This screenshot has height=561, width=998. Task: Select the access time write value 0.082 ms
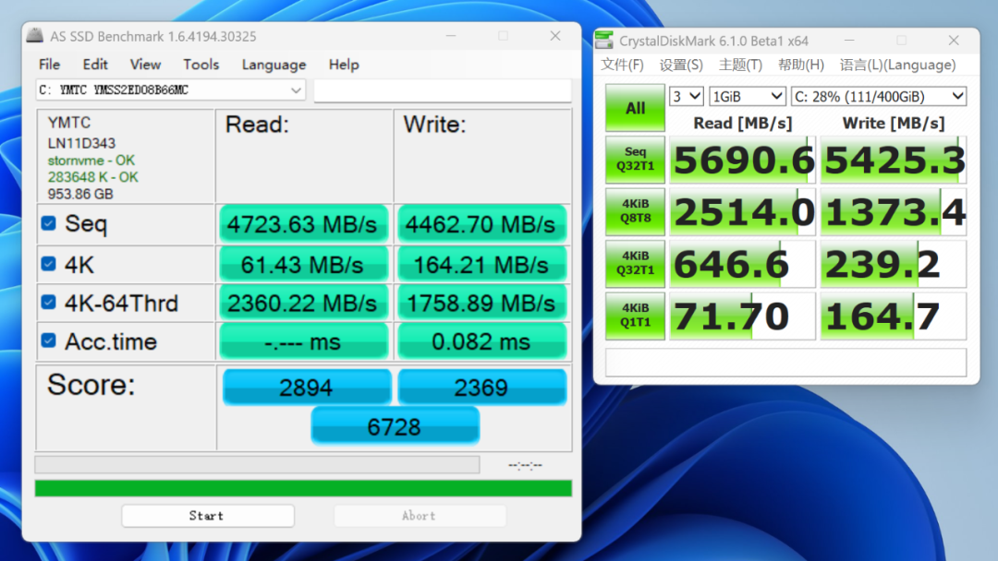(481, 341)
